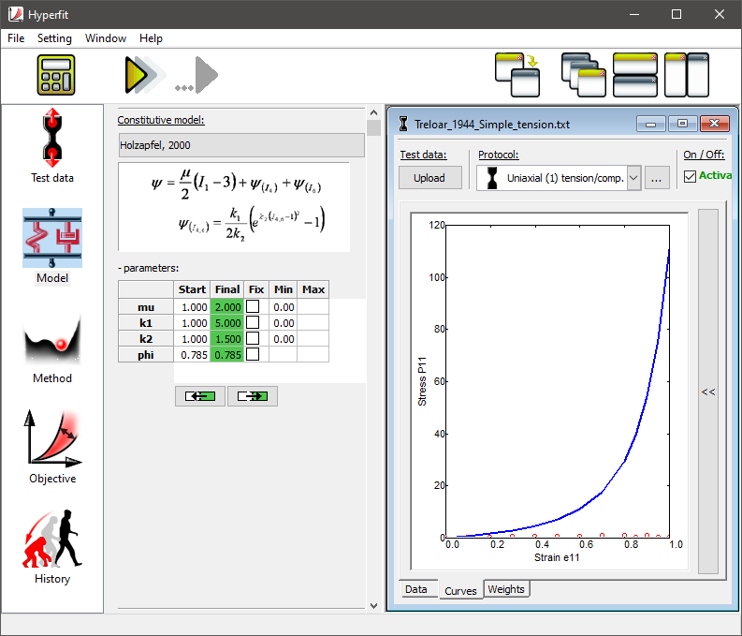The image size is (742, 636).
Task: Edit the k2 Start value 1.000
Action: pos(192,339)
